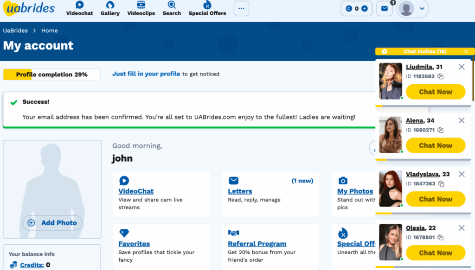Copy Alena's ID with copy icon
The width and height of the screenshot is (475, 270).
[x=440, y=130]
